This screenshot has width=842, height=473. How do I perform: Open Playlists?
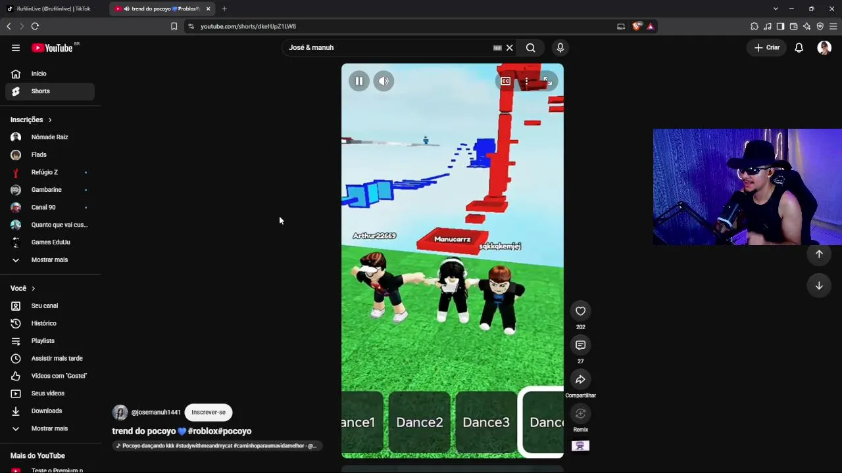click(50, 341)
